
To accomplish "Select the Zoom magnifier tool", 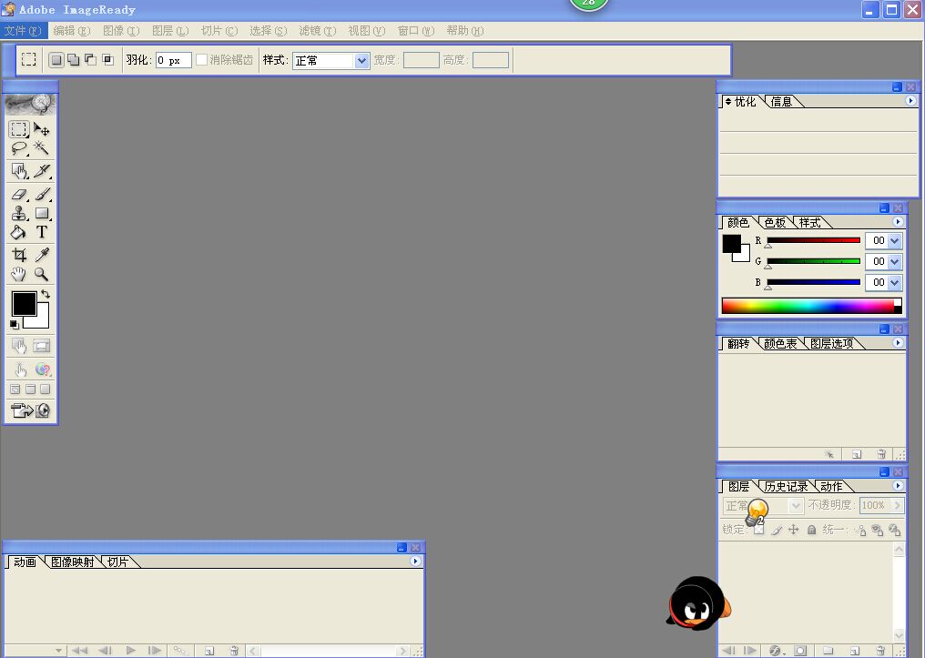I will (41, 274).
